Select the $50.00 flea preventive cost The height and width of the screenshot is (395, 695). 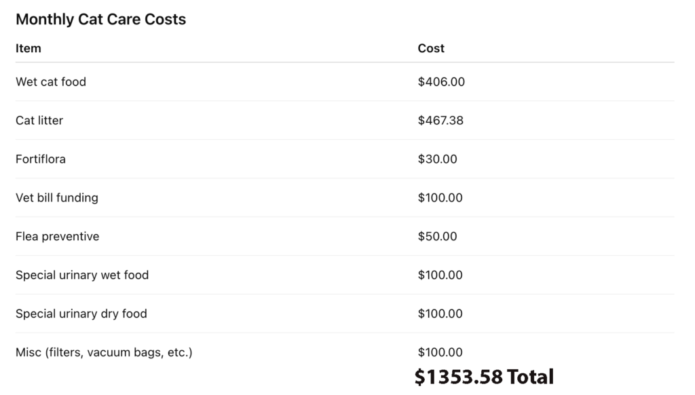pyautogui.click(x=438, y=237)
